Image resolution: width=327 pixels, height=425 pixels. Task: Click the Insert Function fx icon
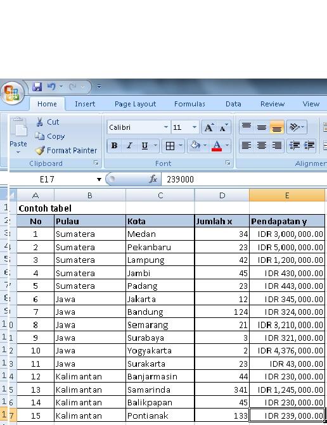click(x=153, y=179)
